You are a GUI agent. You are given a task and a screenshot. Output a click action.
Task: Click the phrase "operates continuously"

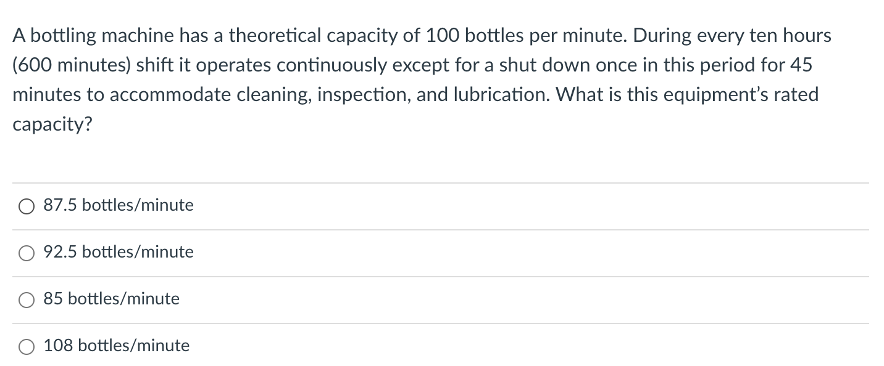266,65
